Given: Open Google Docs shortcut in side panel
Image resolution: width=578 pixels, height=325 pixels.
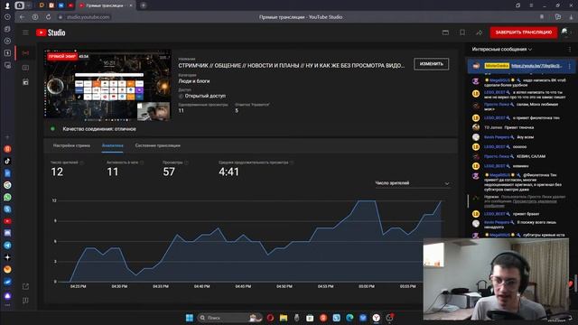Looking at the screenshot, I should (x=7, y=173).
